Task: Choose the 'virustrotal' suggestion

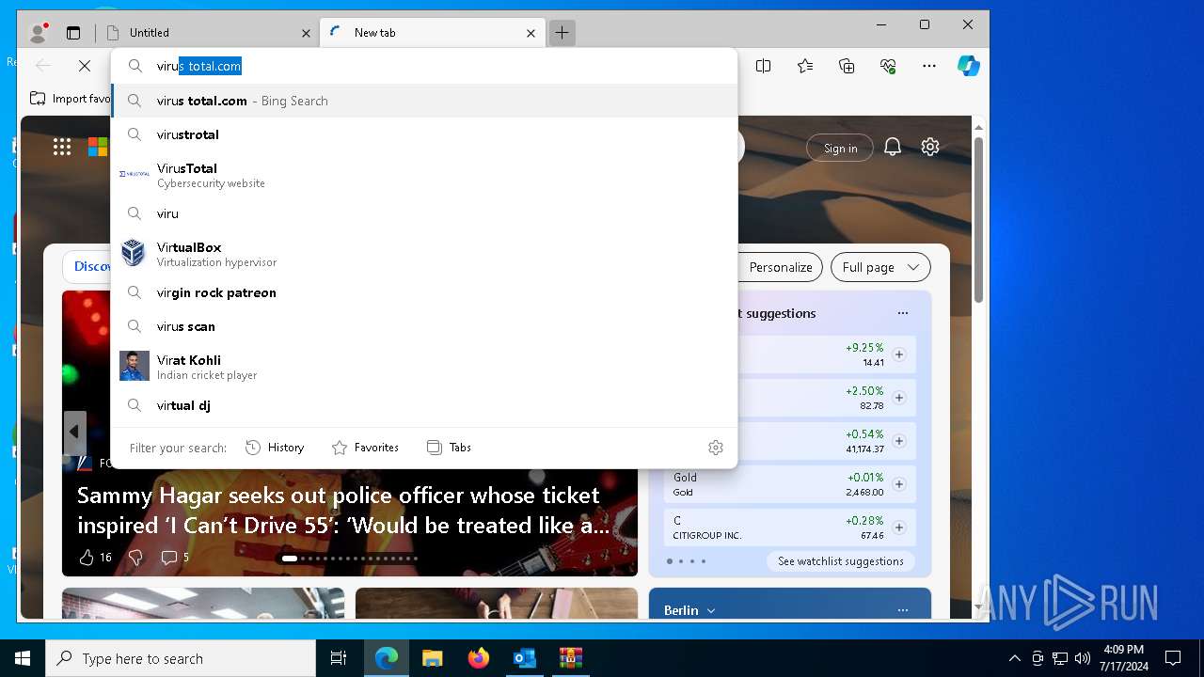Action: click(424, 134)
